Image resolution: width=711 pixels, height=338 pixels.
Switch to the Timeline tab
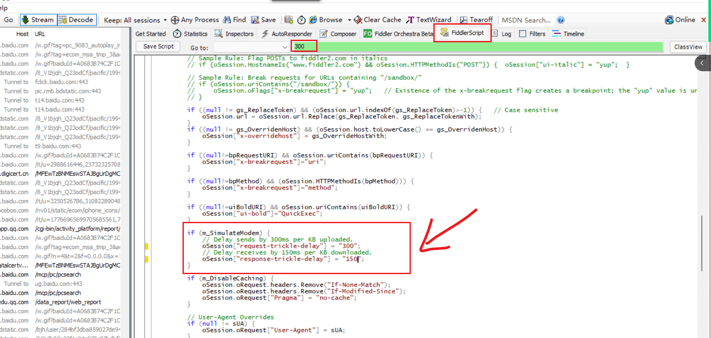click(x=568, y=34)
